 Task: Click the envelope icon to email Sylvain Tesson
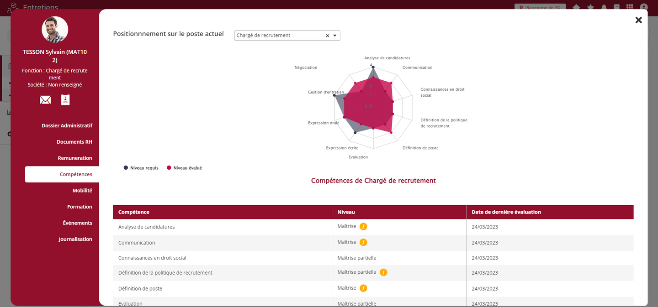point(45,100)
